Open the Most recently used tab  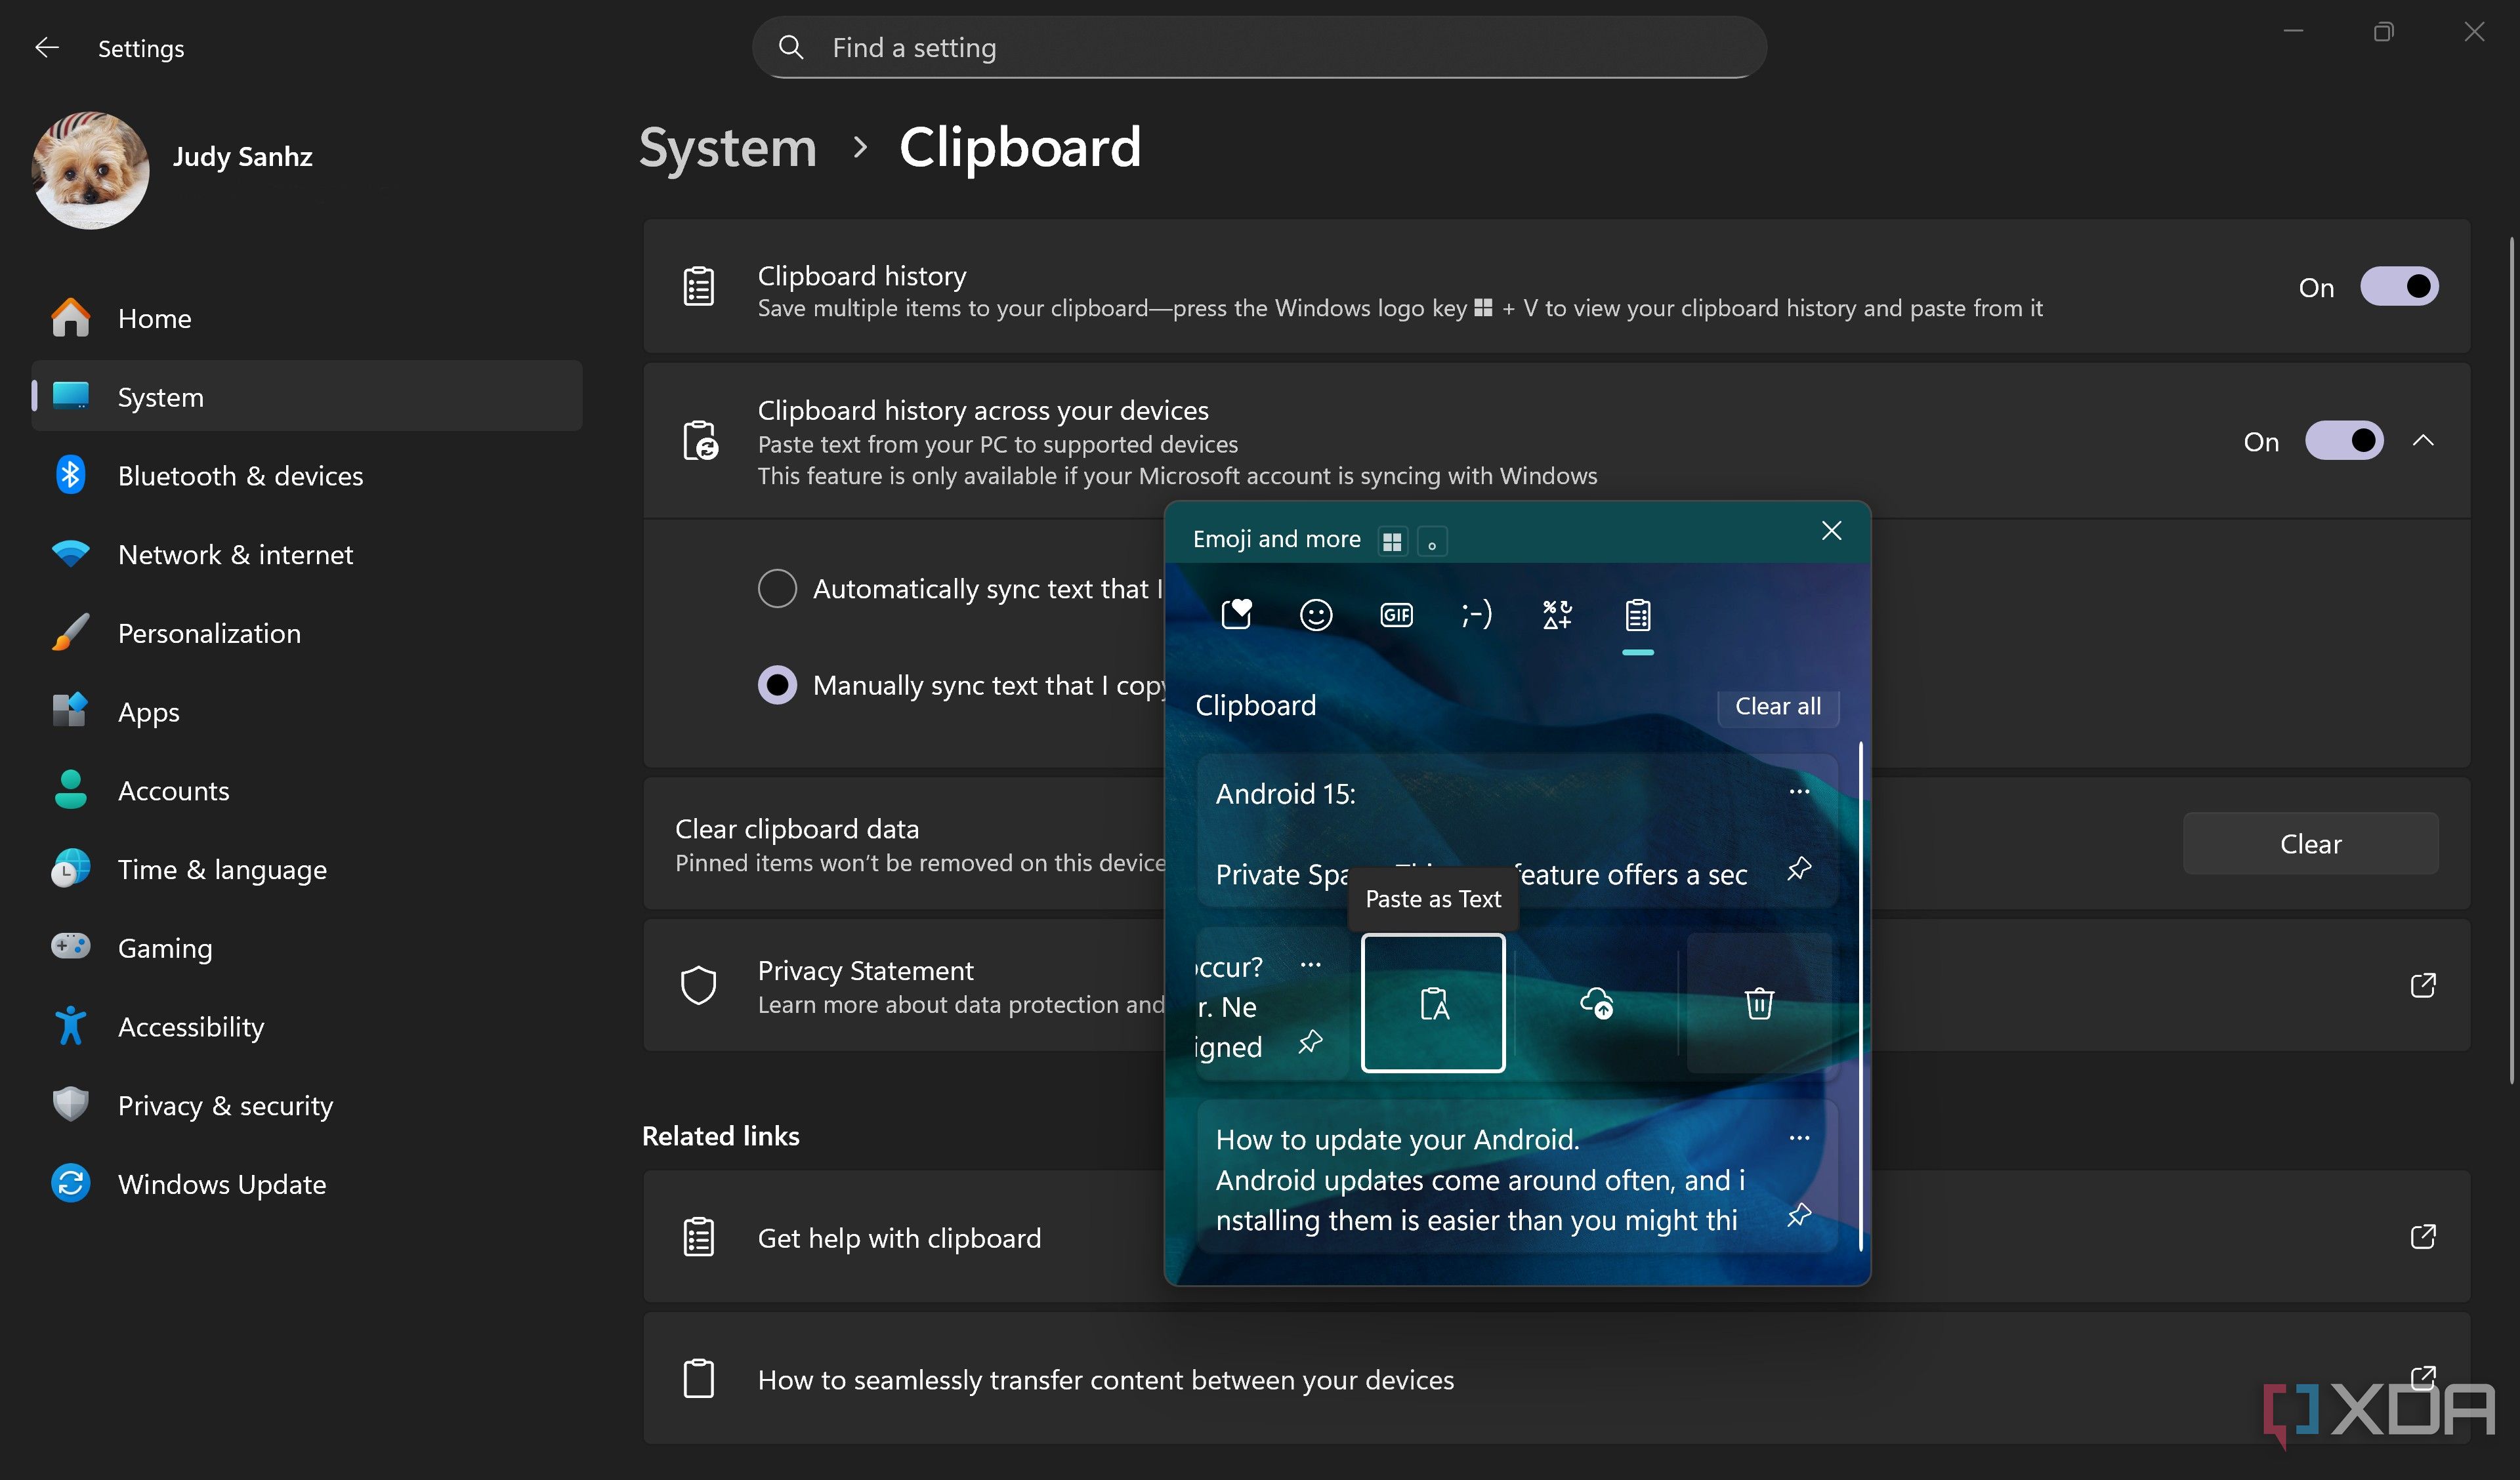click(x=1236, y=614)
